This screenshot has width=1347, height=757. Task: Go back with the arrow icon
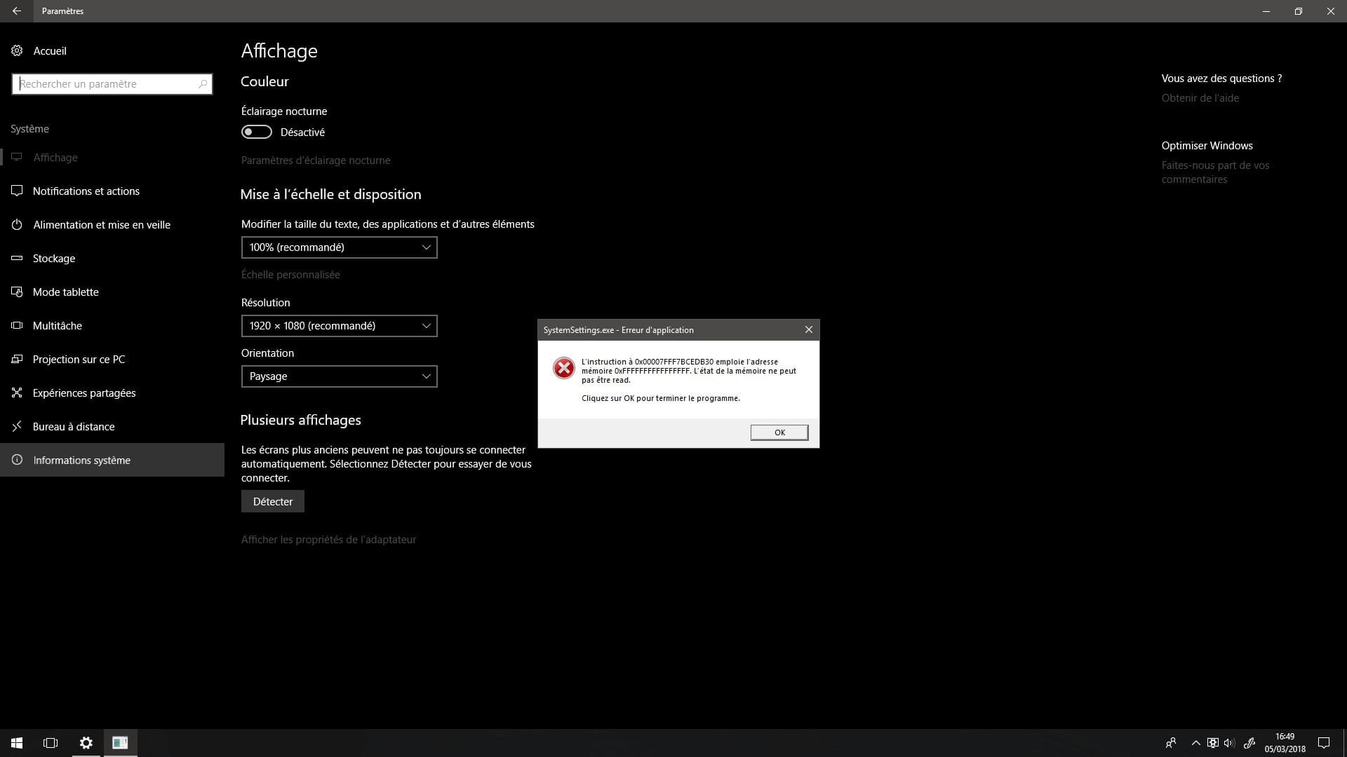pyautogui.click(x=16, y=11)
